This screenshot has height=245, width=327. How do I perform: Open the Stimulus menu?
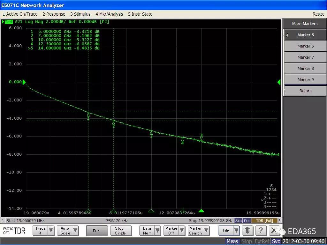(80, 14)
